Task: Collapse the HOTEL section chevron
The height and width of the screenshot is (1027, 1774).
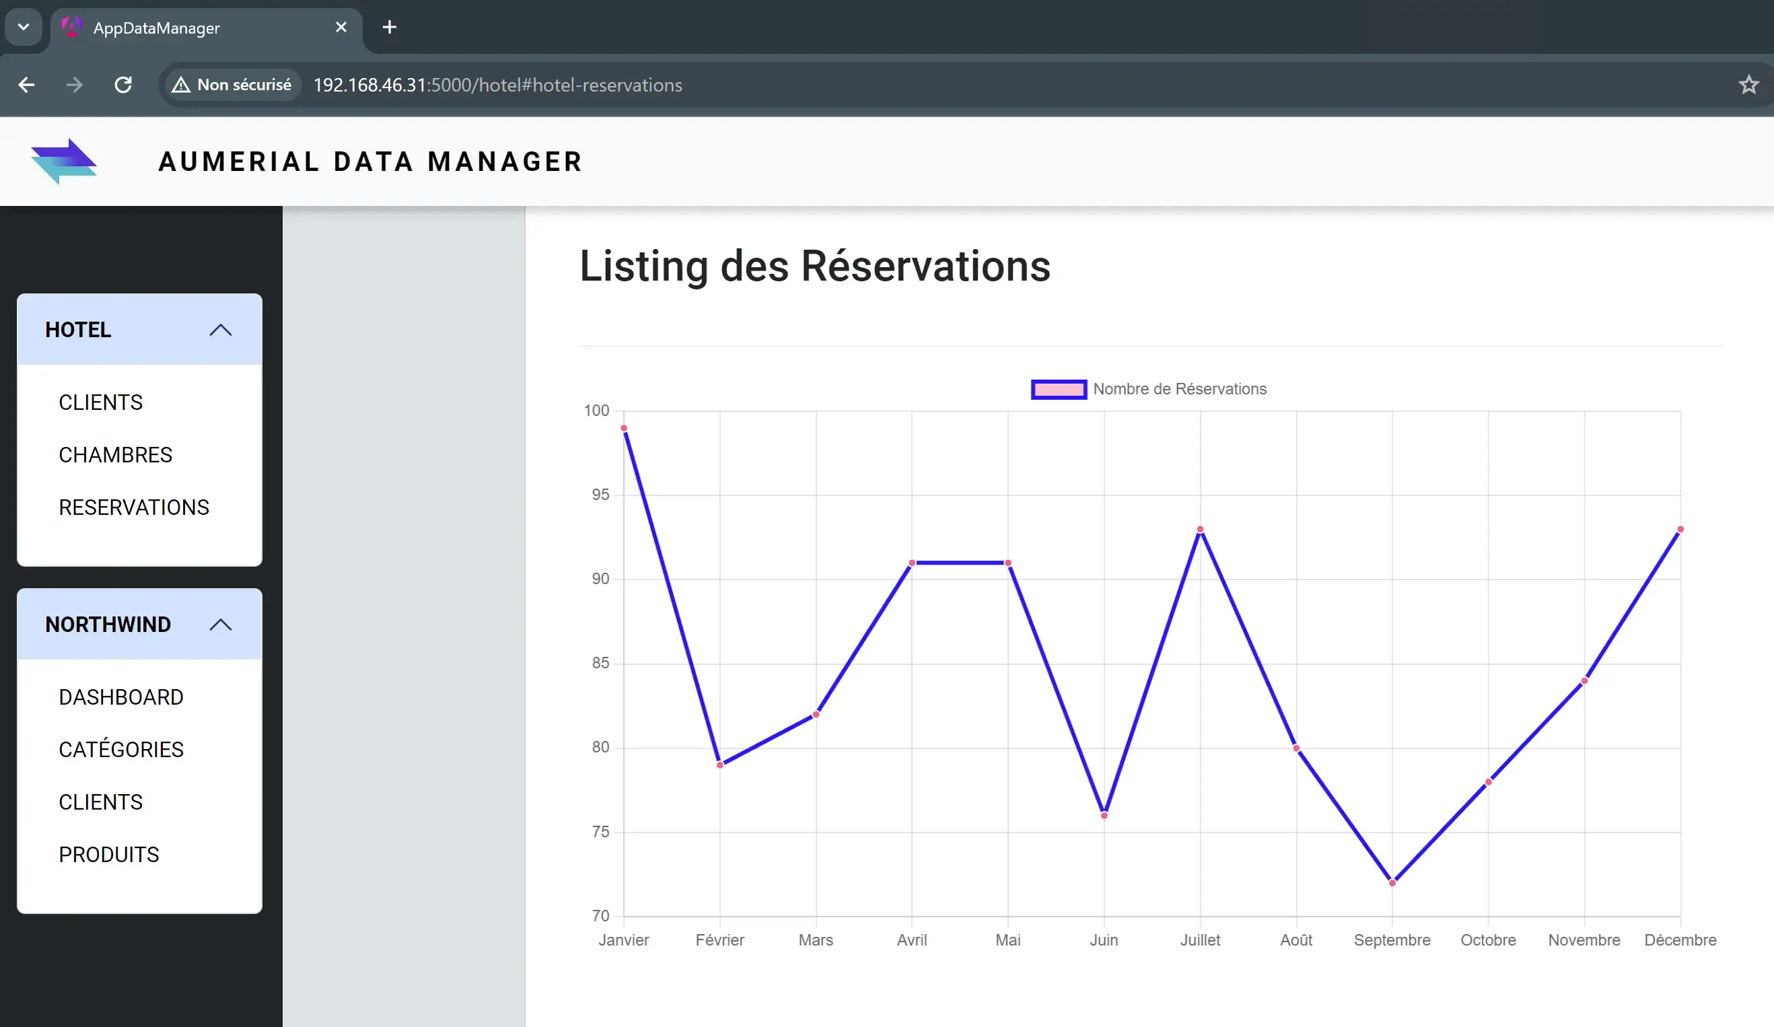Action: point(220,329)
